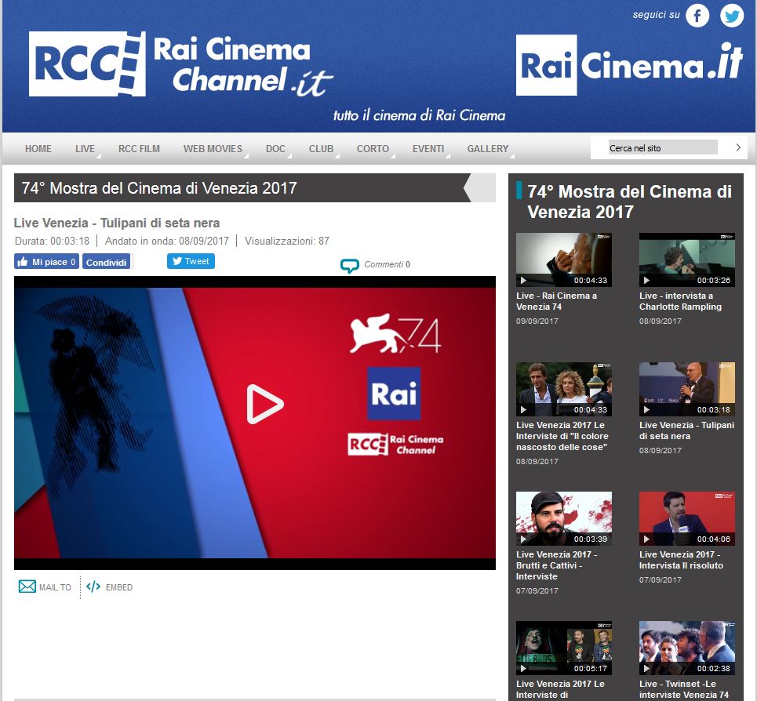757x701 pixels.
Task: Open the GALLERY menu
Action: tap(488, 149)
